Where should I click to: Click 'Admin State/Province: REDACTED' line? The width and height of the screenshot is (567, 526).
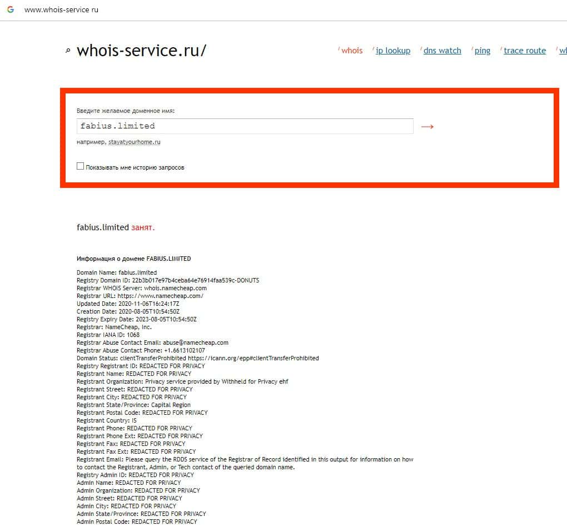[141, 514]
